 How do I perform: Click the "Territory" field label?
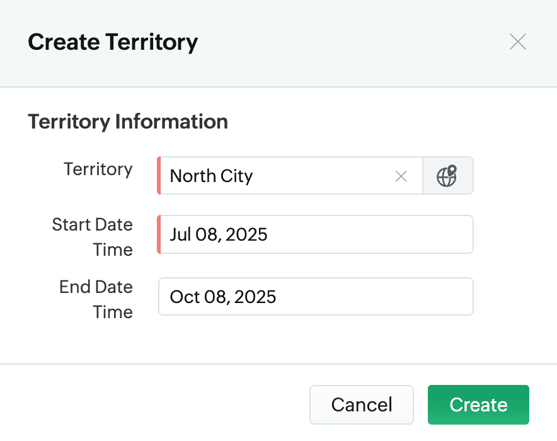[98, 169]
